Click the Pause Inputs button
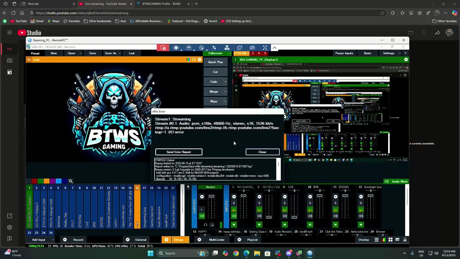Viewport: 460px width, 259px height. click(x=344, y=53)
